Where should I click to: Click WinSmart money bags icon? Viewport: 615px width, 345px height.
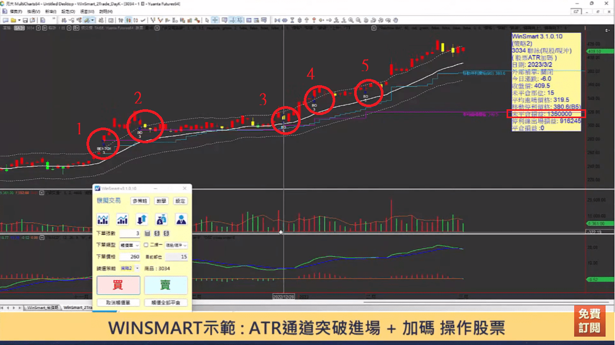[161, 220]
